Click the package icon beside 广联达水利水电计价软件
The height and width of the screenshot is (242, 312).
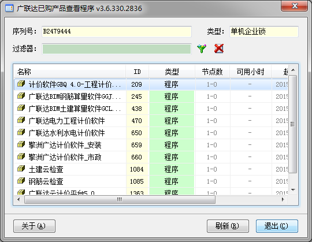[x=21, y=132]
